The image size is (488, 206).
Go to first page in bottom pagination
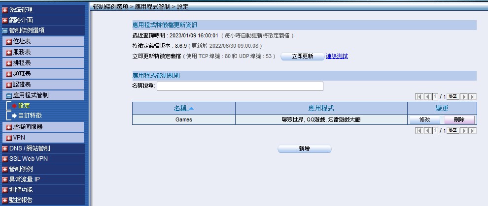point(419,131)
